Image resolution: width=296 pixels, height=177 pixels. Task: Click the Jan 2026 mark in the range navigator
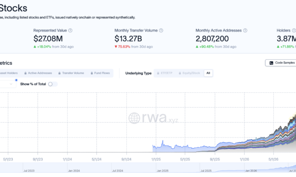coord(251,171)
